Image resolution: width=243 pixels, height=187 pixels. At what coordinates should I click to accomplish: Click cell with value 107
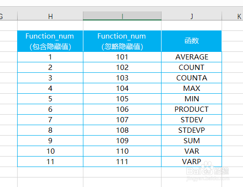tap(122, 120)
